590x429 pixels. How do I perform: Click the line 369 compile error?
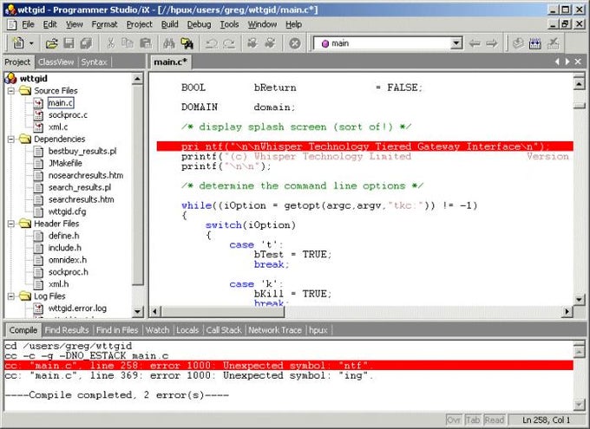tap(189, 375)
